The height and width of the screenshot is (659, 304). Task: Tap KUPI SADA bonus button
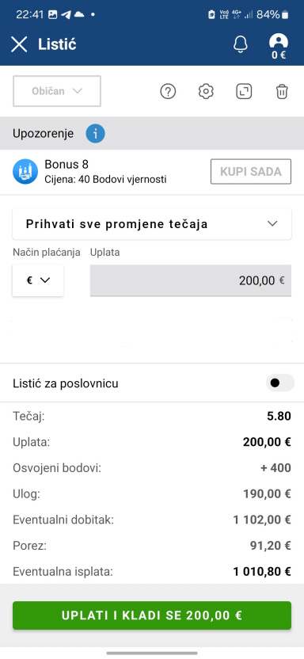[x=251, y=171]
